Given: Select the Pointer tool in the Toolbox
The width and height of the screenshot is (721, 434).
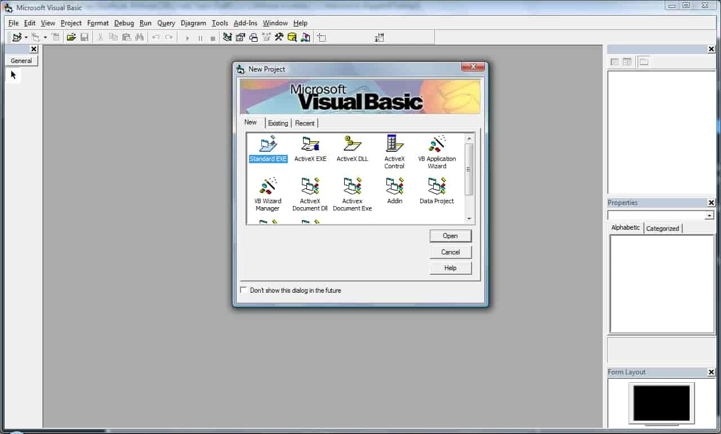Looking at the screenshot, I should click(13, 75).
